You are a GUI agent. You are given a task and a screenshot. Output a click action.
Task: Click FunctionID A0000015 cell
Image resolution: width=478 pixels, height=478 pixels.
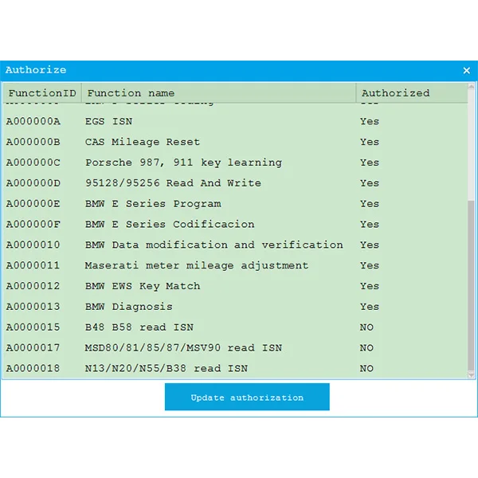33,327
